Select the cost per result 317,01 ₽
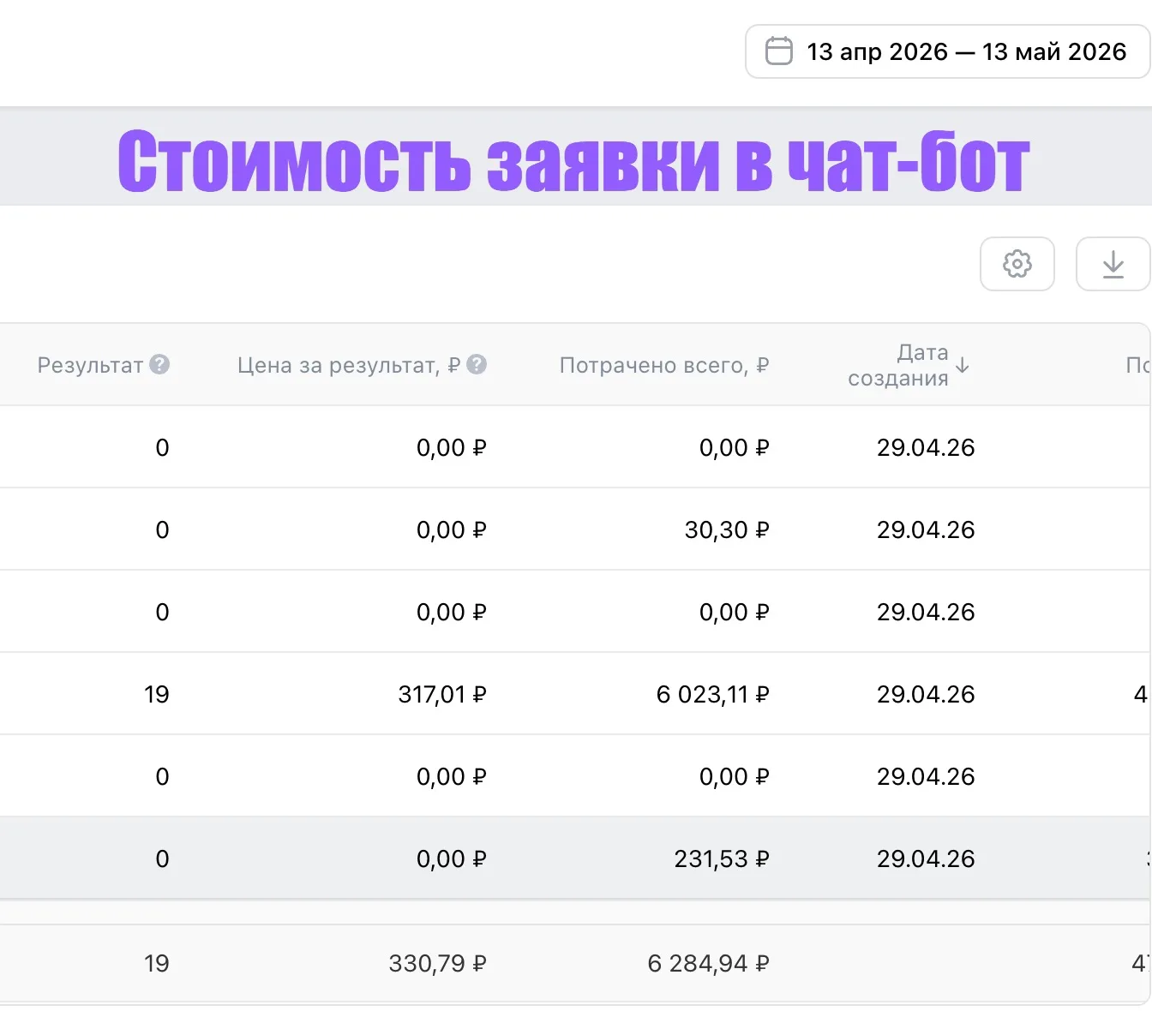Viewport: 1152px width, 1017px height. [442, 694]
